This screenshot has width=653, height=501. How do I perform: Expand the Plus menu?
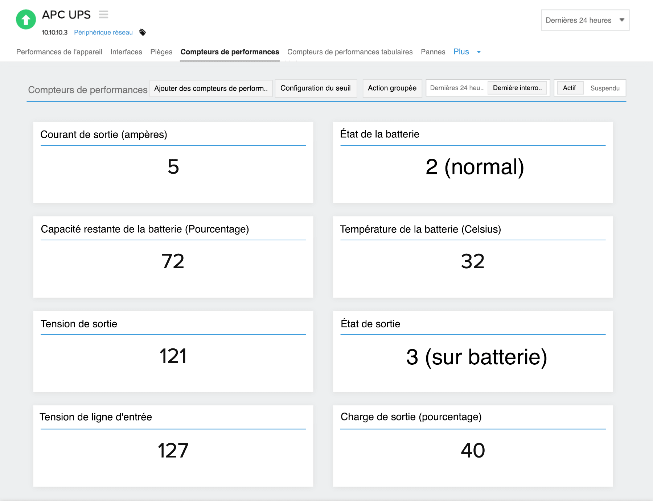(461, 52)
